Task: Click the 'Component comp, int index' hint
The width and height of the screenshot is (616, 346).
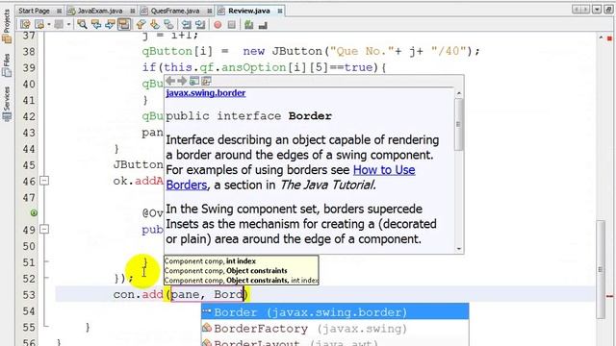Action: (x=210, y=260)
